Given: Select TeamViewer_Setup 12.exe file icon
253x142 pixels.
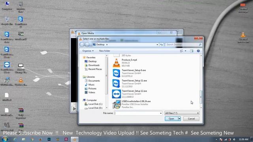Looking at the screenshot, I should pyautogui.click(x=116, y=94).
